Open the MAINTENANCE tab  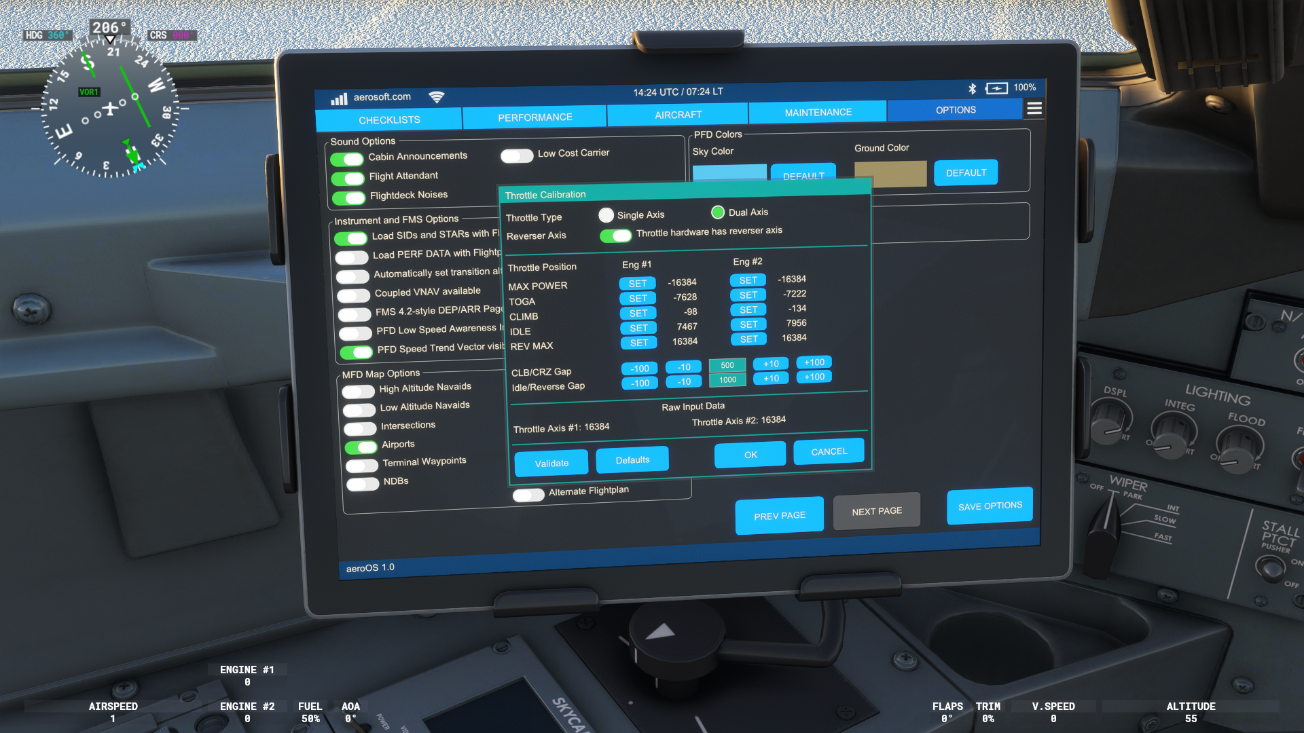click(x=818, y=113)
